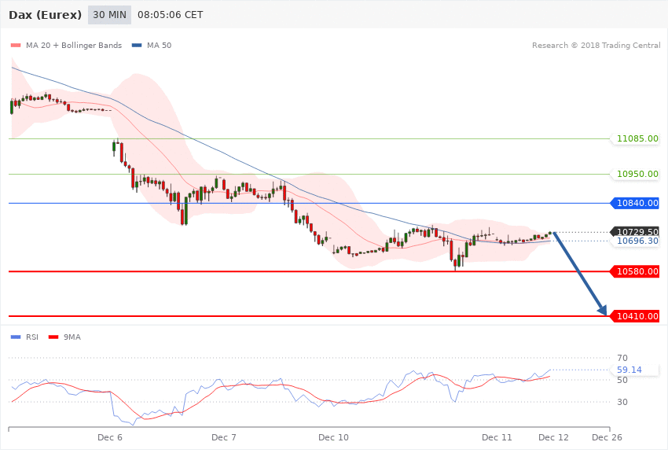Click the 11085.00 resistance price label
Viewport: 668px width, 453px height.
pyautogui.click(x=637, y=138)
